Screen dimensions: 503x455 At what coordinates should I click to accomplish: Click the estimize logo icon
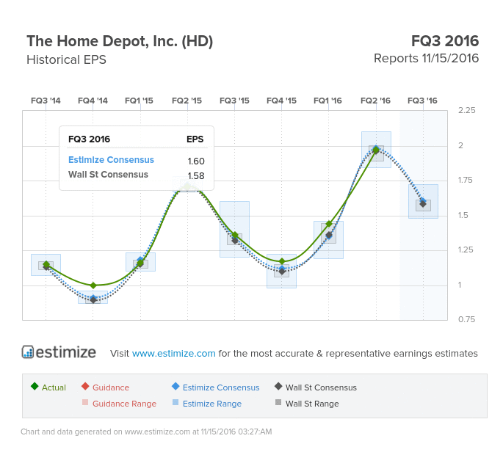point(28,352)
